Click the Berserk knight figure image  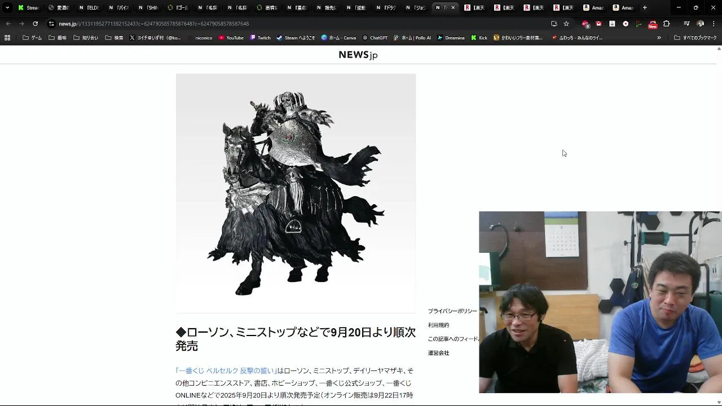(296, 193)
